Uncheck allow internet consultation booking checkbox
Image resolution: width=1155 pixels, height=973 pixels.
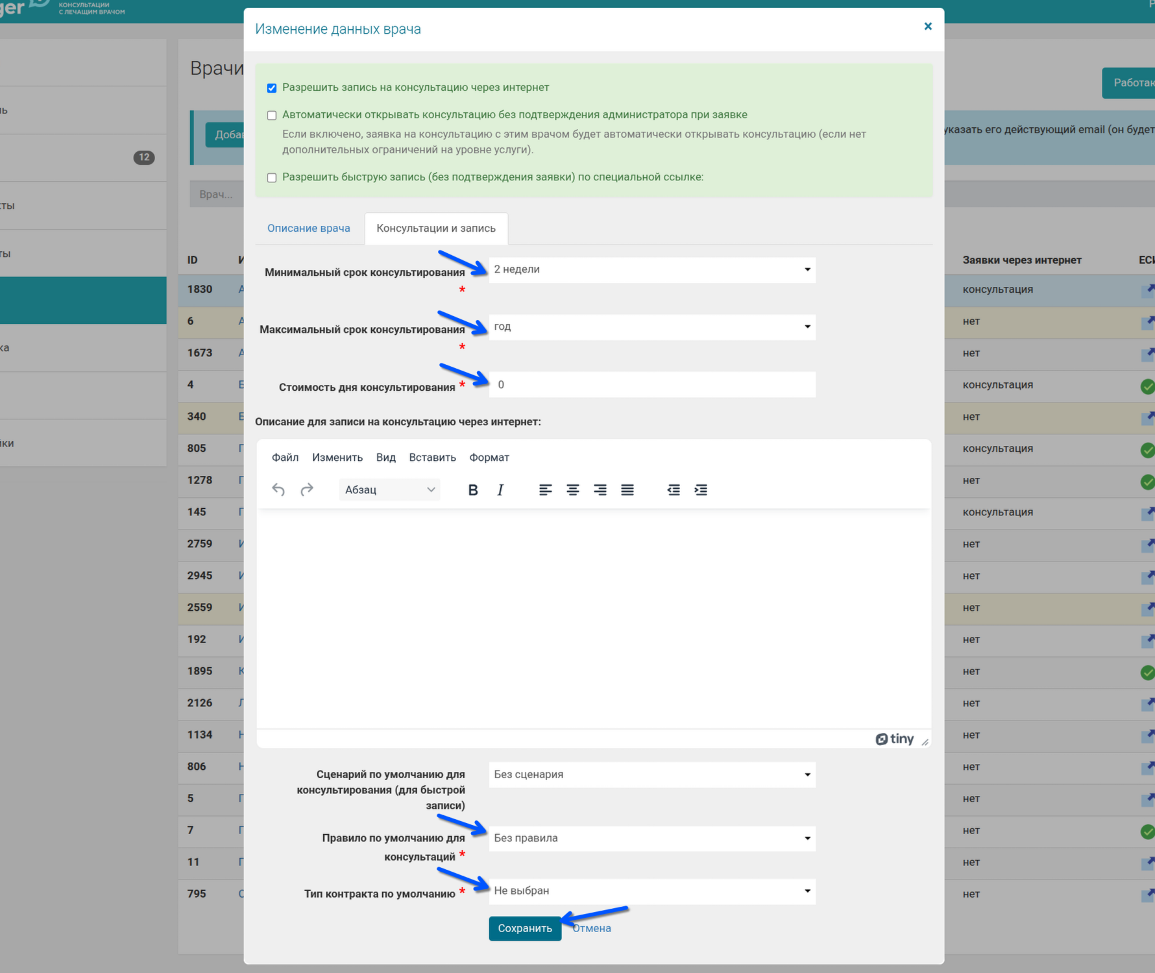[x=272, y=88]
